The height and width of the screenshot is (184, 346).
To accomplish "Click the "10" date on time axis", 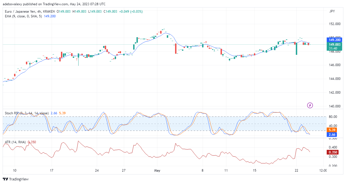I will coord(15,171).
